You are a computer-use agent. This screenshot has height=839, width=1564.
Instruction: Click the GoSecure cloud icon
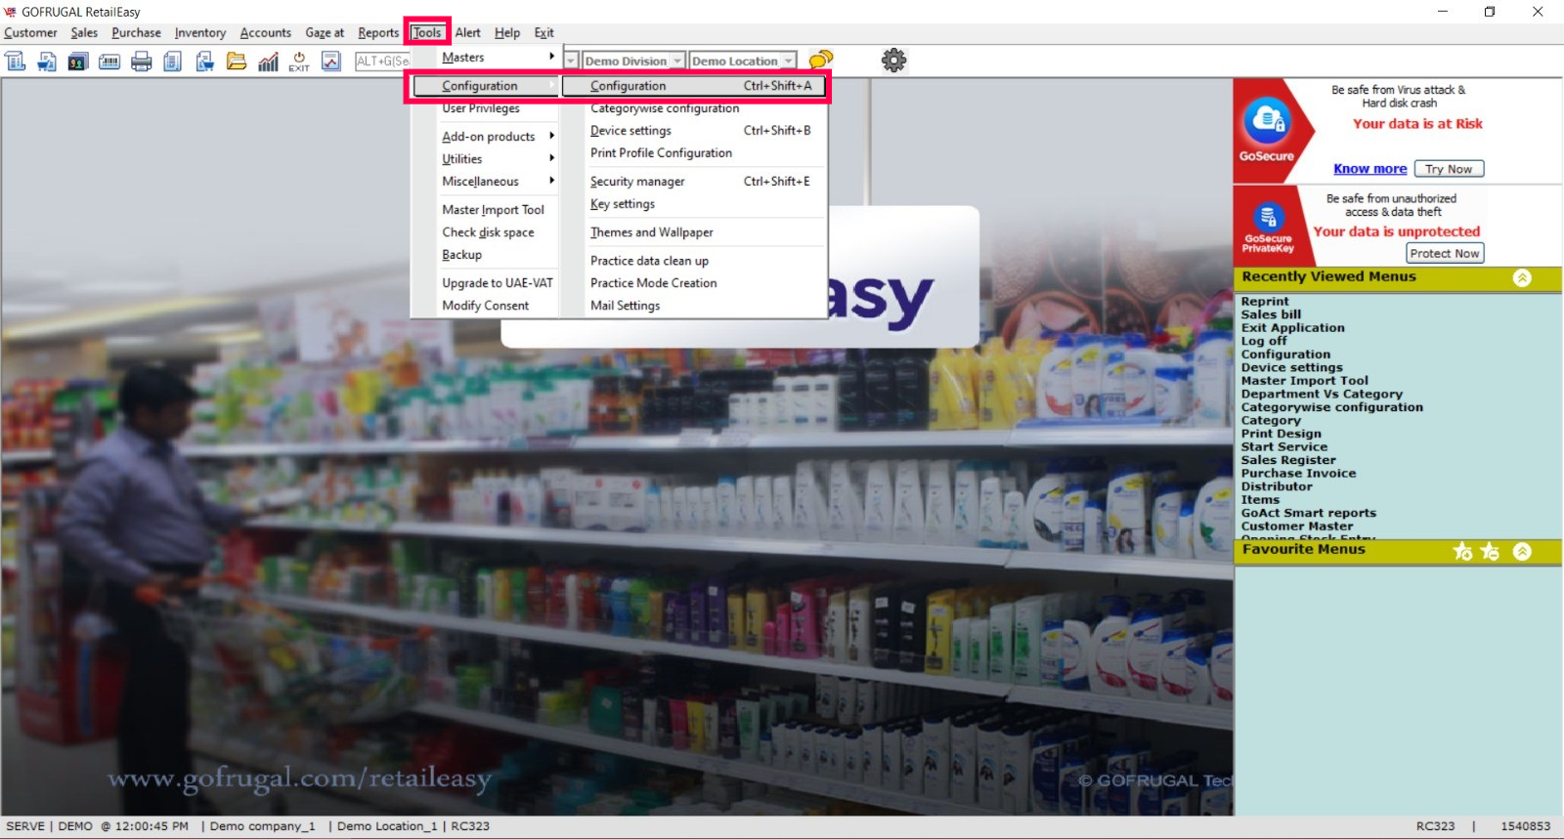(1267, 121)
